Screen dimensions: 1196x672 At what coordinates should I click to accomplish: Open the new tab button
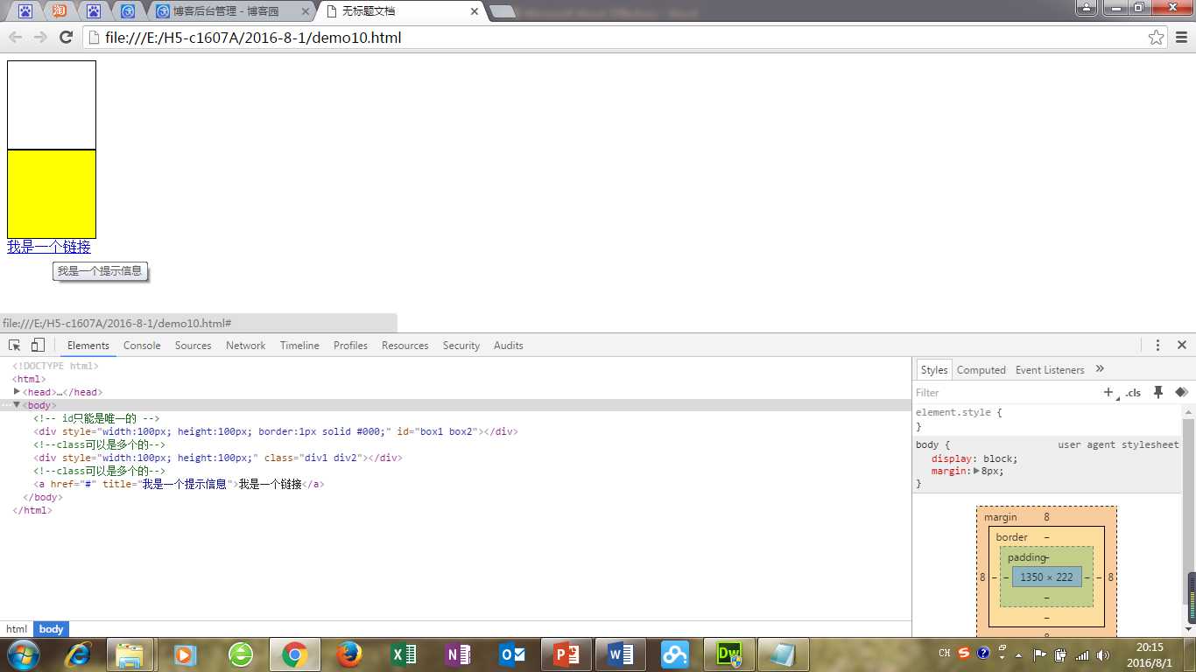(x=503, y=11)
